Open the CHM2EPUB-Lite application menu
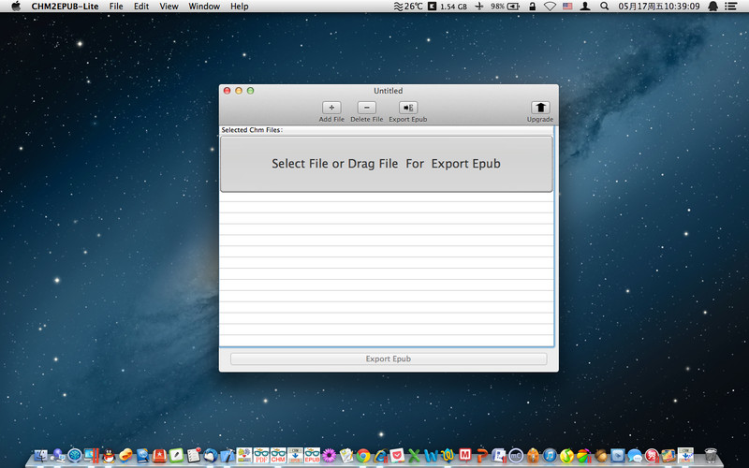 click(65, 7)
